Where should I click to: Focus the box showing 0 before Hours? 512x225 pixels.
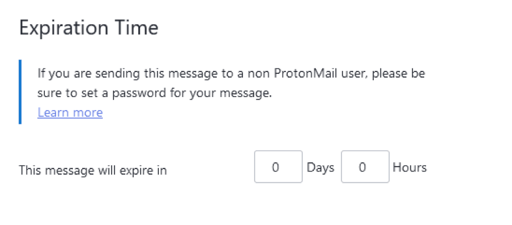click(365, 167)
